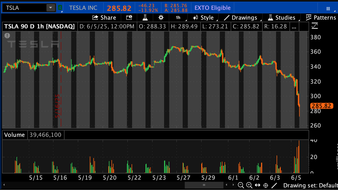Open the grid layout menu icon
338x190 pixels.
click(328, 8)
